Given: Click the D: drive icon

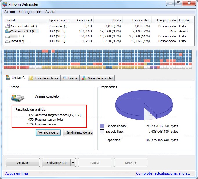Looking at the screenshot, I should 7,37.
